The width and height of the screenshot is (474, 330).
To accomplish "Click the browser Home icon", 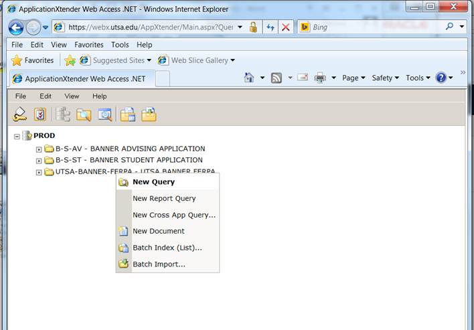I will [249, 78].
